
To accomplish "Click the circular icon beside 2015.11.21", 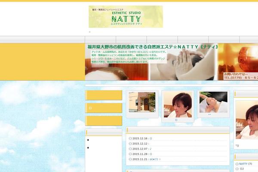I will coord(130,159).
